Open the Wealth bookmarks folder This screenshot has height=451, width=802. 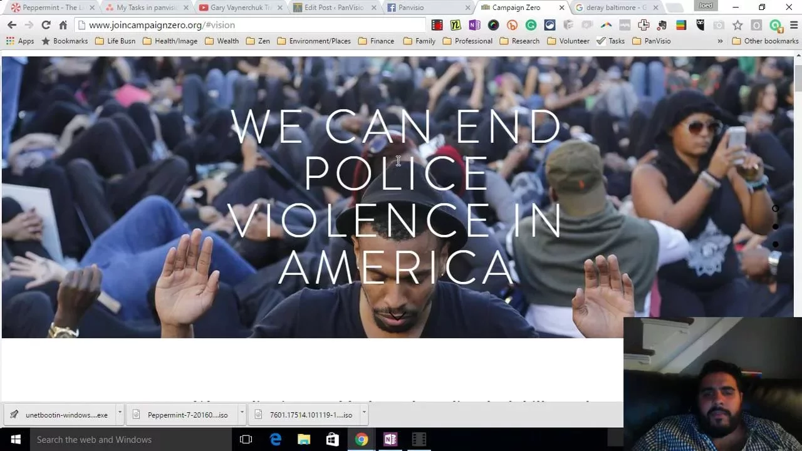(222, 41)
